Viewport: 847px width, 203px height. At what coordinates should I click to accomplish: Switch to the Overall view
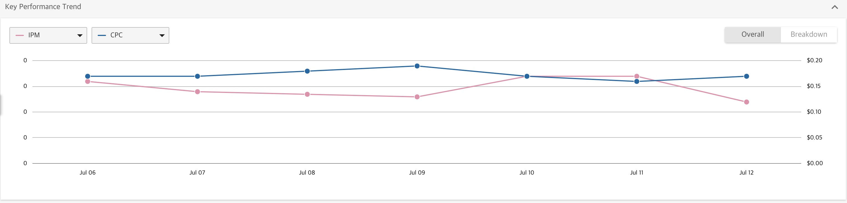752,34
